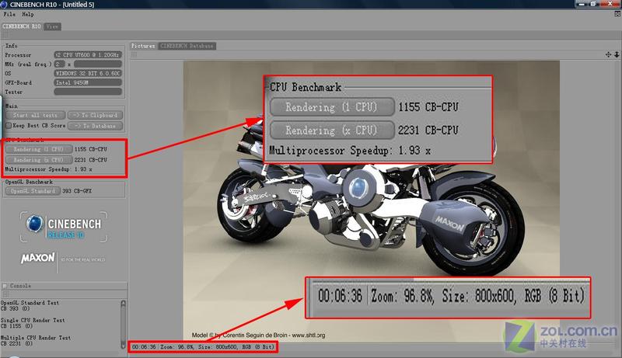Click the 'Info' group label
Viewport: 622px width, 358px height.
pyautogui.click(x=11, y=46)
